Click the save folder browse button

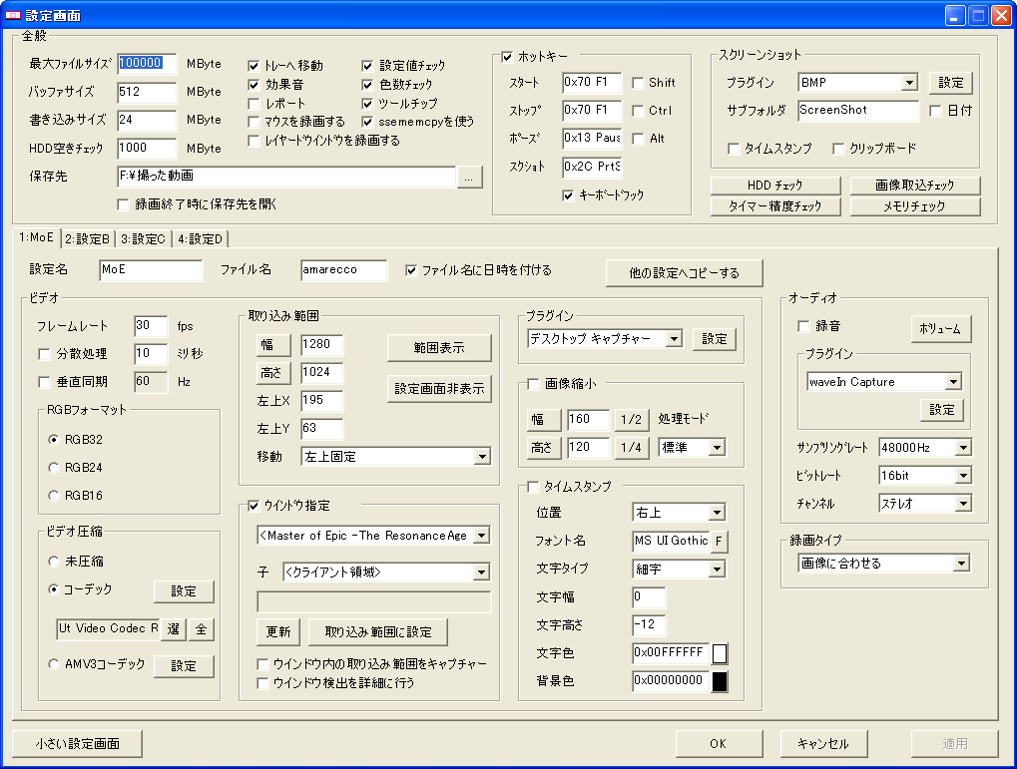pos(470,177)
